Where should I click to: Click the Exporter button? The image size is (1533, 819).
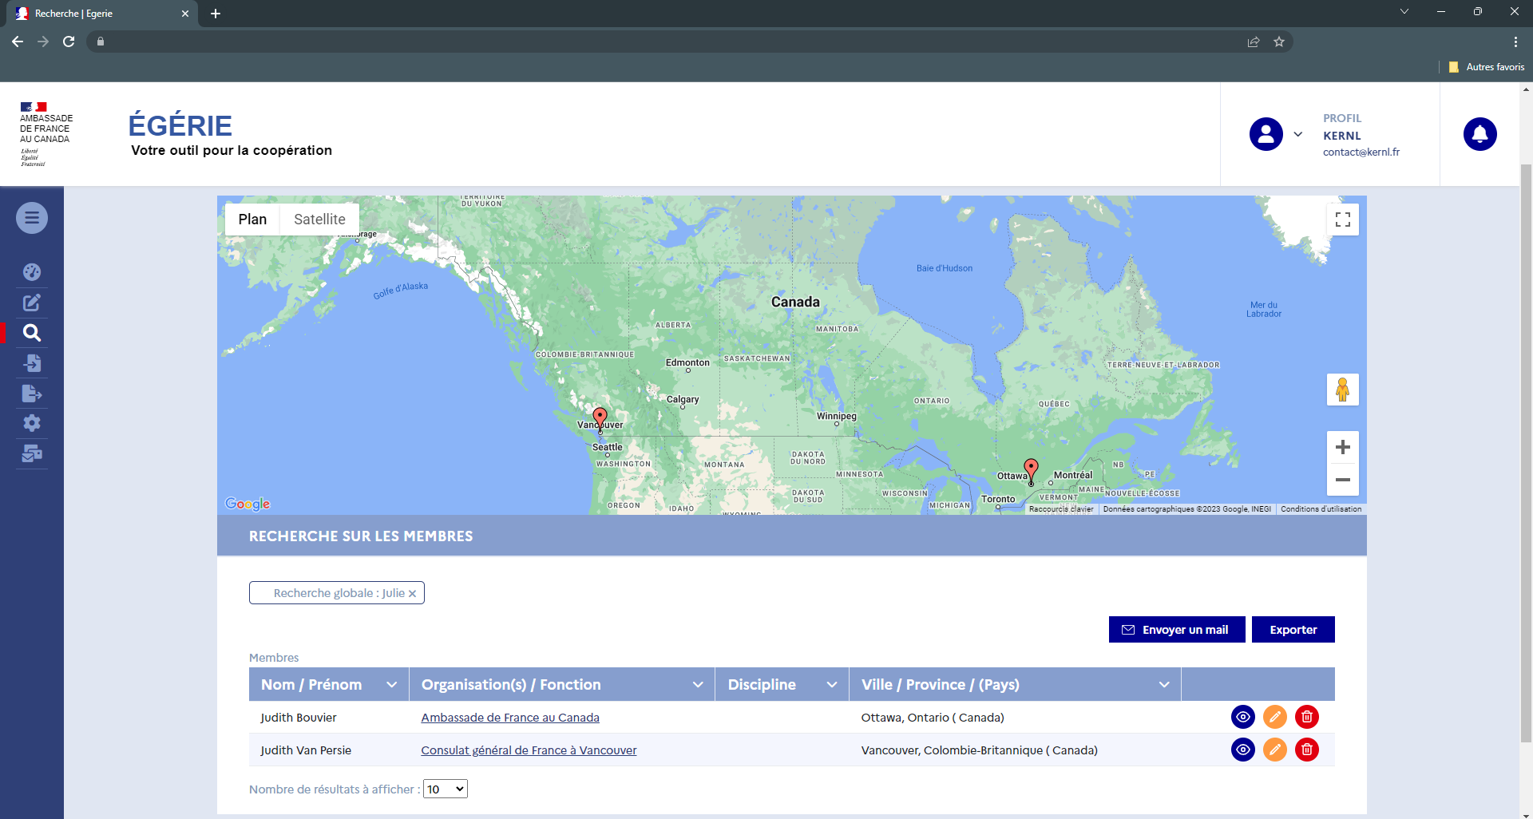tap(1293, 630)
